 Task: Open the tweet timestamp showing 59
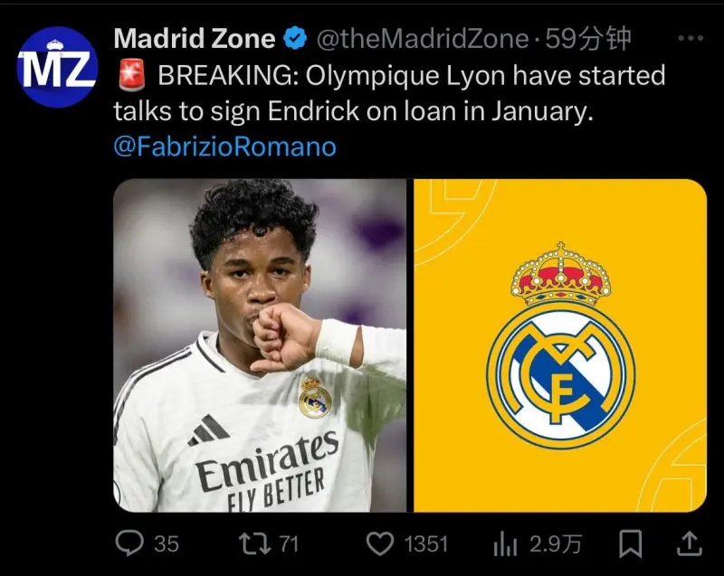(587, 38)
